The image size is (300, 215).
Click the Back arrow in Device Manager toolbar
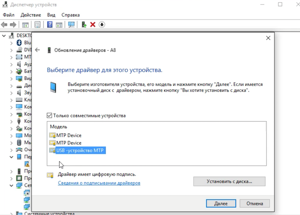coord(4,24)
